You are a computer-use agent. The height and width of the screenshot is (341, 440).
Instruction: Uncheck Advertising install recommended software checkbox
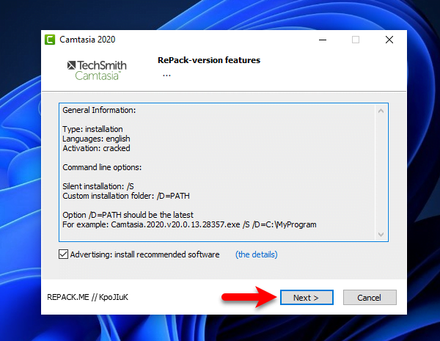pyautogui.click(x=63, y=254)
